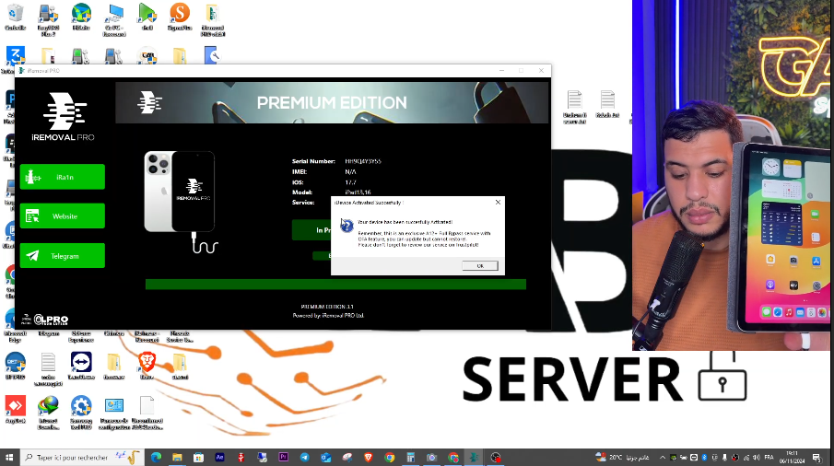
Task: Open the taskbar clock and date
Action: coord(792,457)
